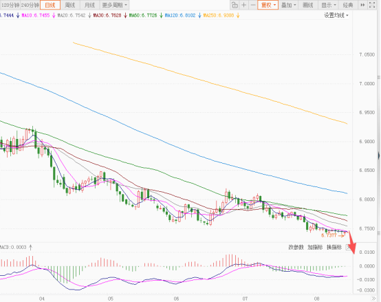The width and height of the screenshot is (381, 302).
Task: Zoom out the chart with minus icon
Action: coord(253,5)
